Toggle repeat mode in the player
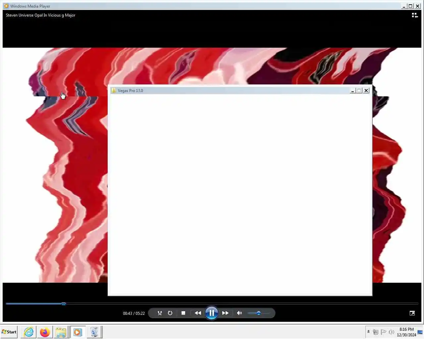424x339 pixels. (x=170, y=313)
